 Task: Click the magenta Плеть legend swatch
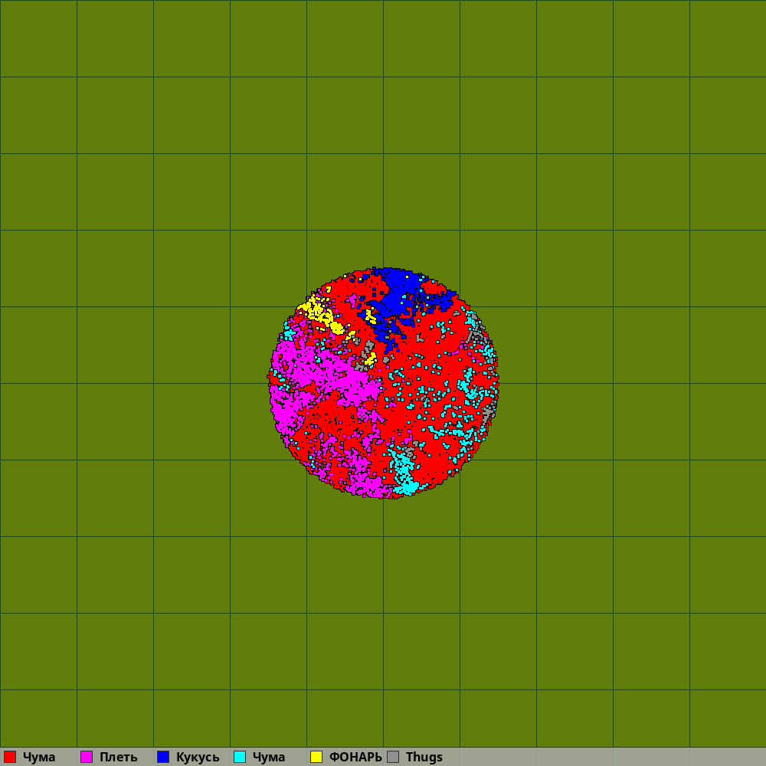tap(87, 757)
